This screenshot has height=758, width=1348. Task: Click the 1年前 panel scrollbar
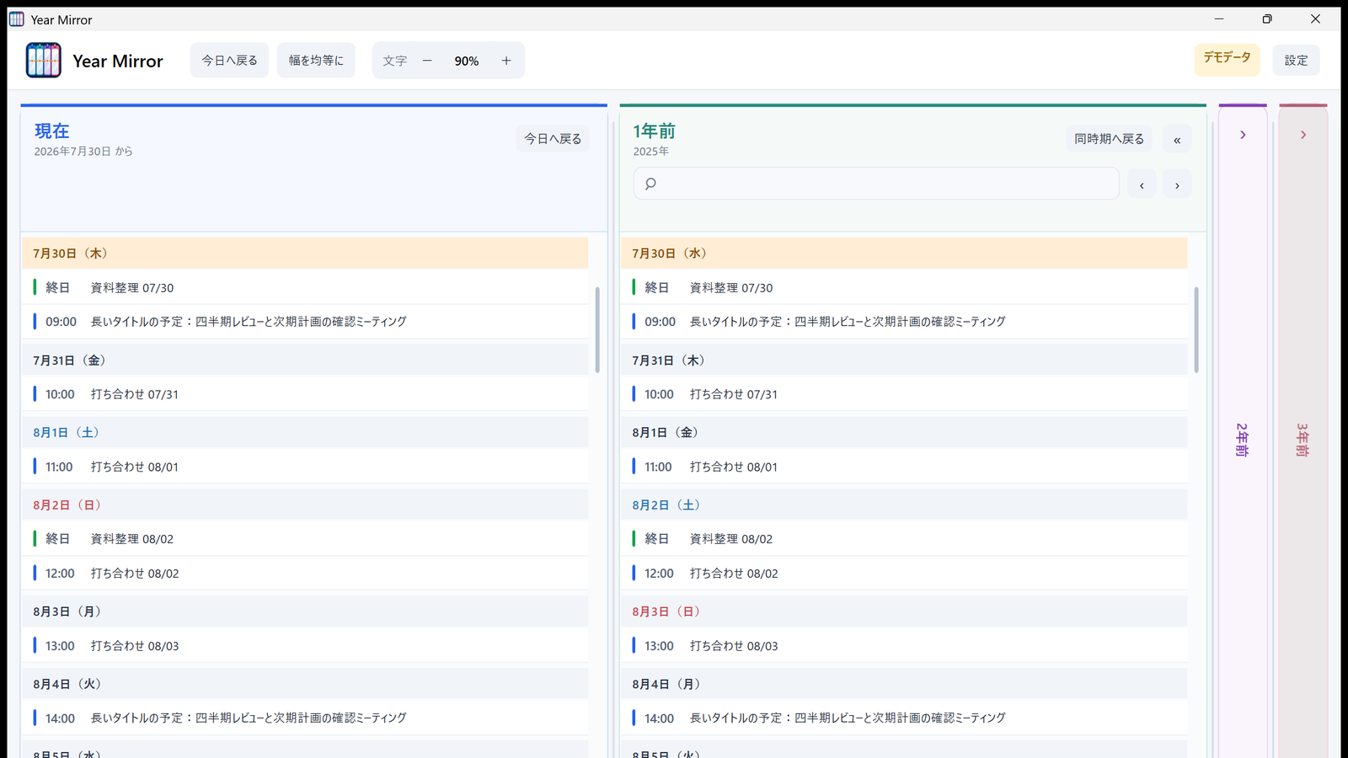(1196, 329)
